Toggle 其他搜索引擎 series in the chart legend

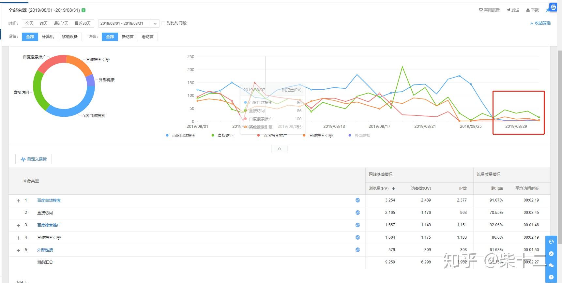pos(318,136)
